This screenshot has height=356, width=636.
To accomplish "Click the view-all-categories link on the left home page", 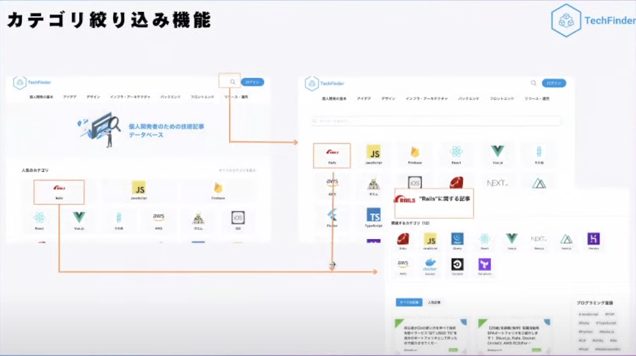I will pos(237,170).
